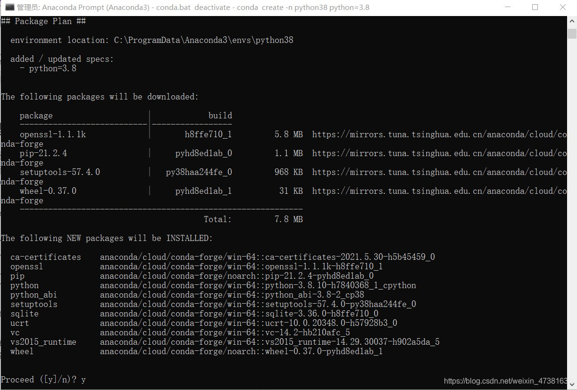Click the 'Proceed ([y]/n)? y' prompt line
This screenshot has width=577, height=390.
(43, 380)
